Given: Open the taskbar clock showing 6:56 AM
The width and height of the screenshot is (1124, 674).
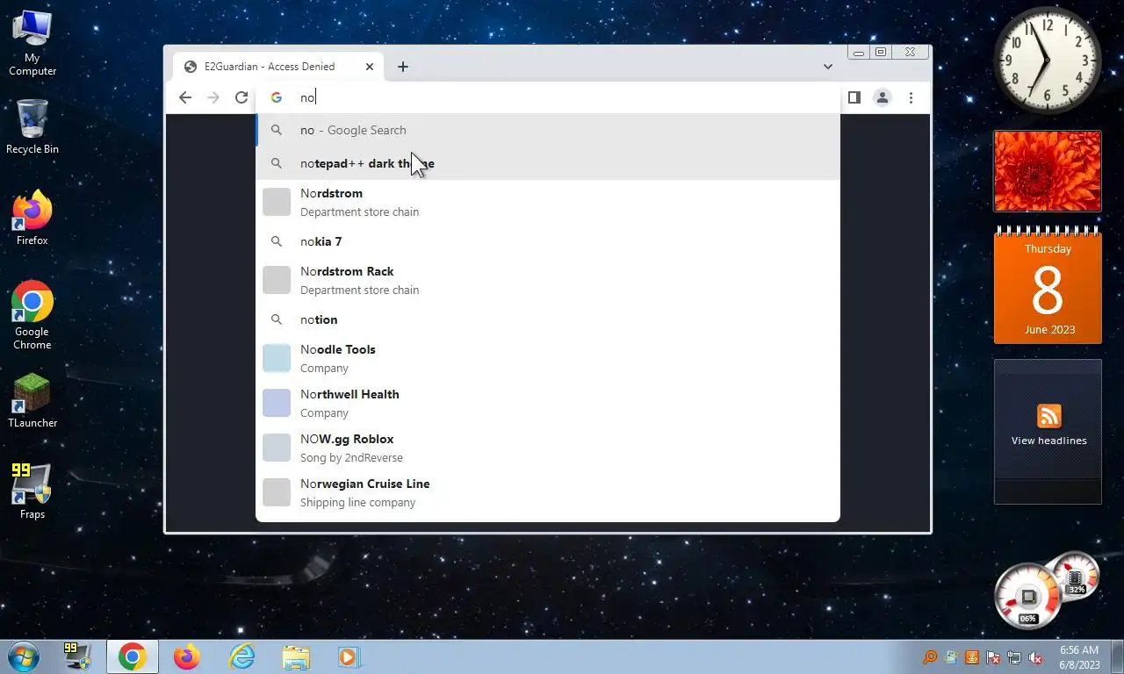Looking at the screenshot, I should [x=1079, y=657].
